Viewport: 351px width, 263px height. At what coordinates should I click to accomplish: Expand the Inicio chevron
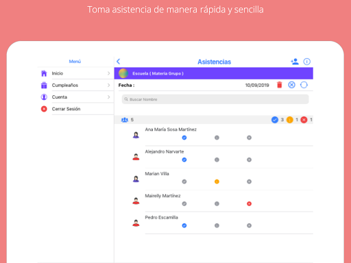tap(109, 73)
